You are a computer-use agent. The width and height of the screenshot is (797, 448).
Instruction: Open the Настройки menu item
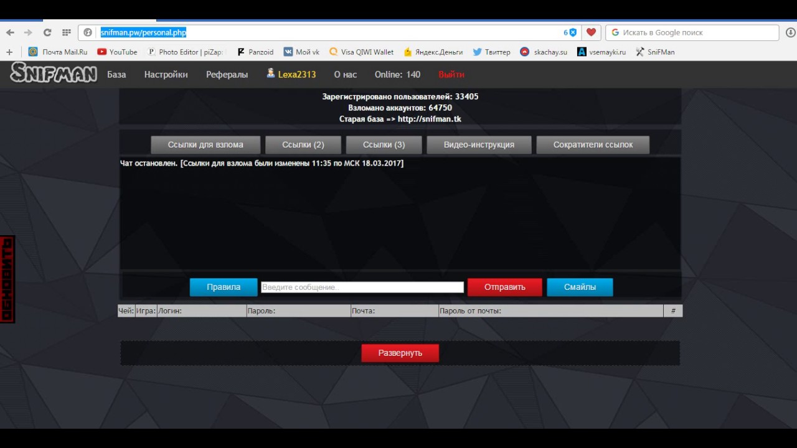coord(166,75)
